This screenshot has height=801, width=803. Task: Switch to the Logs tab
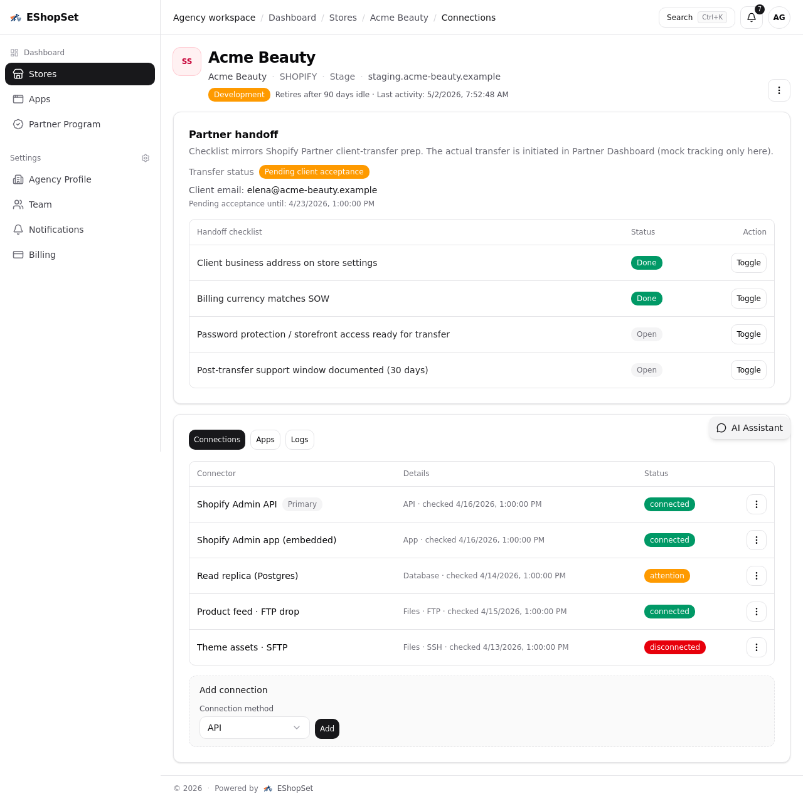pyautogui.click(x=300, y=440)
